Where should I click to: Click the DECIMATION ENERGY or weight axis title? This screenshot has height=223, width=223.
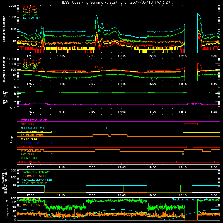[x=4, y=181]
